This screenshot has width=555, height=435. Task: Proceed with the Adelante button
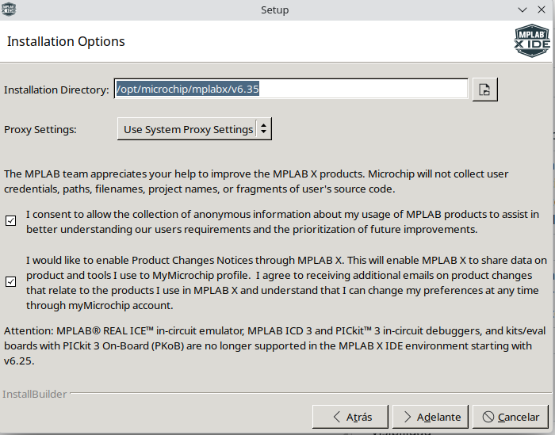click(431, 417)
